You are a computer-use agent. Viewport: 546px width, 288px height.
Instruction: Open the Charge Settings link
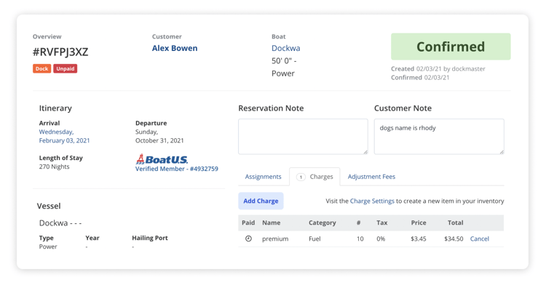372,201
